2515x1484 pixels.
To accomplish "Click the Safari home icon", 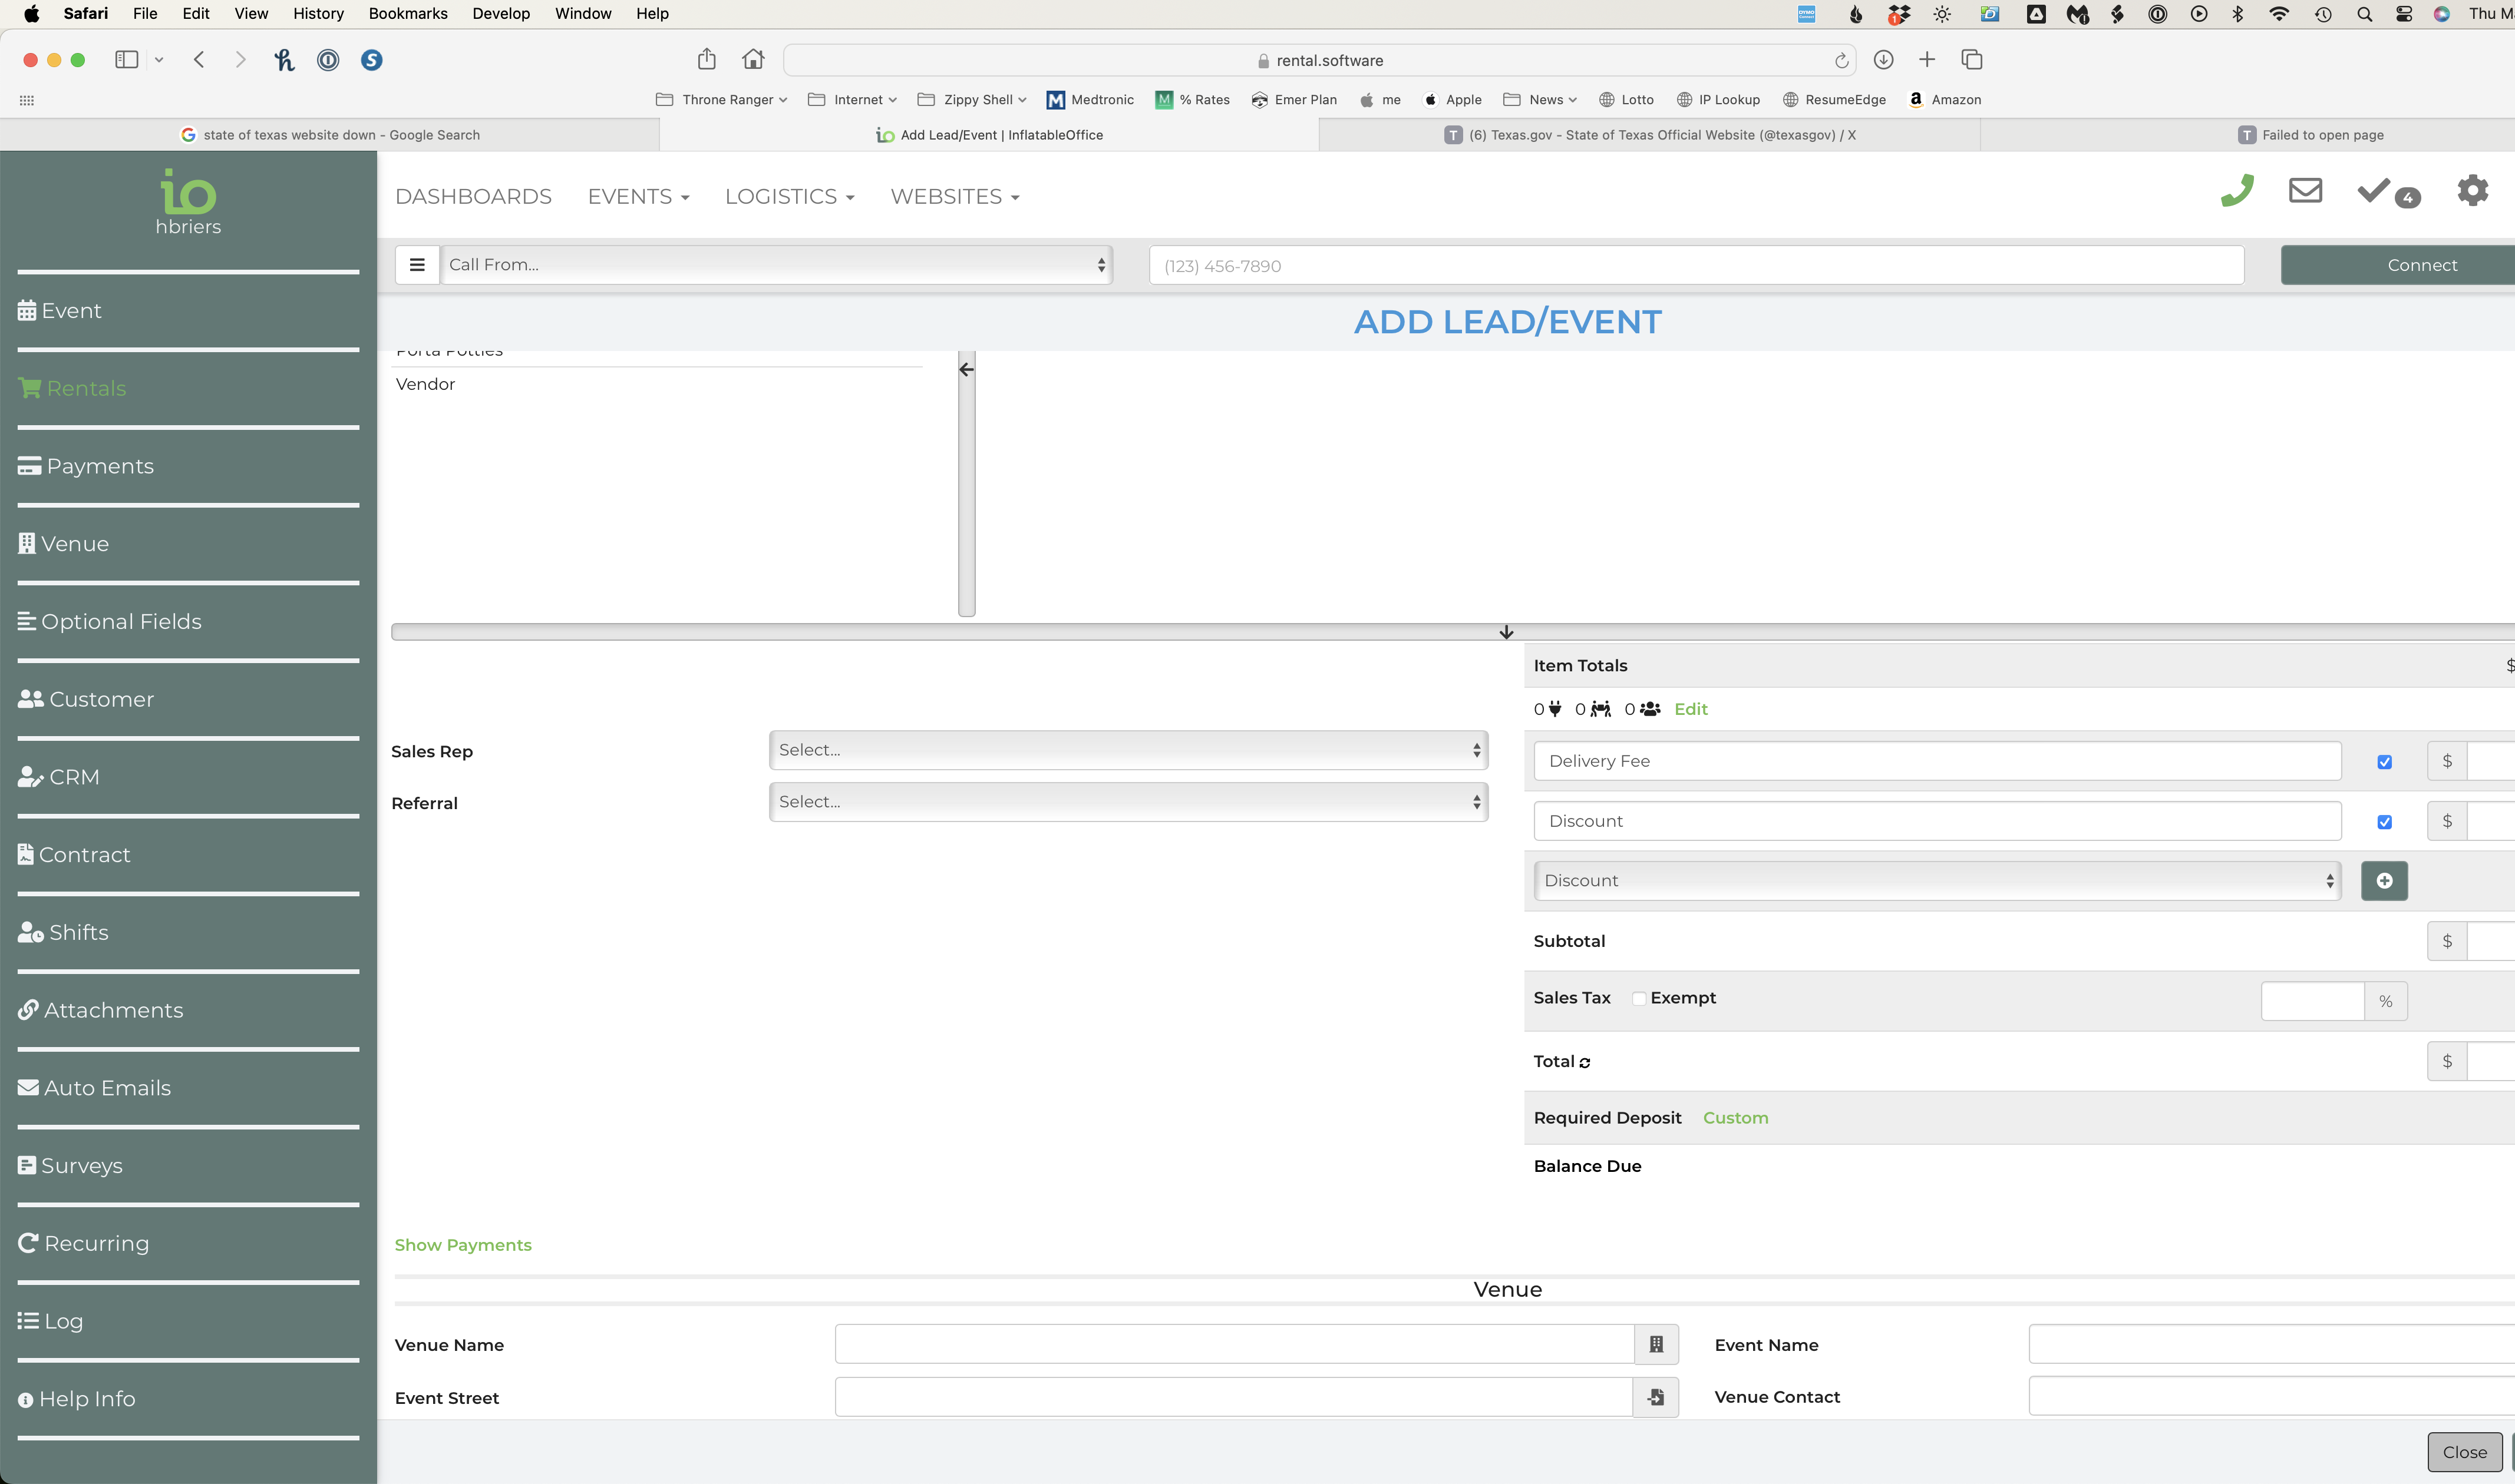I will tap(753, 59).
